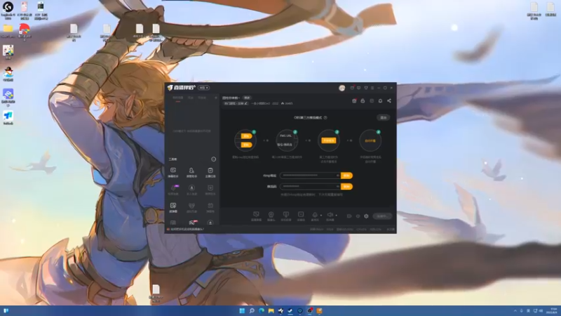Open the square tool in toolbox second row
The width and height of the screenshot is (561, 316).
click(x=210, y=190)
